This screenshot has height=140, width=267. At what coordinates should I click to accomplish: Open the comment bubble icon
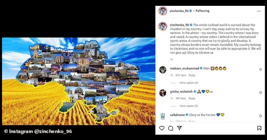[x=171, y=128]
